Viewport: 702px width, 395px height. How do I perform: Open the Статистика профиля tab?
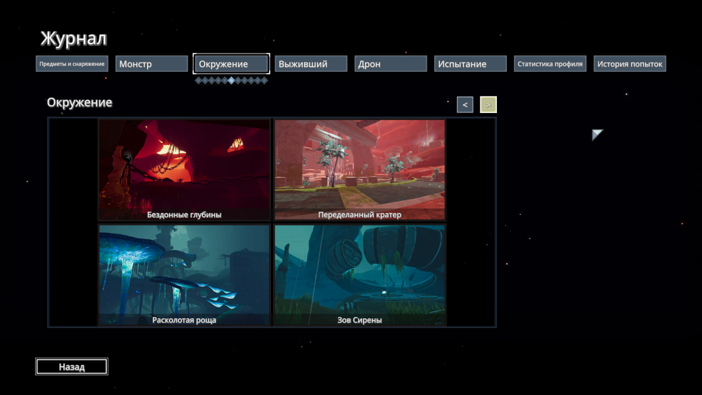pyautogui.click(x=550, y=64)
